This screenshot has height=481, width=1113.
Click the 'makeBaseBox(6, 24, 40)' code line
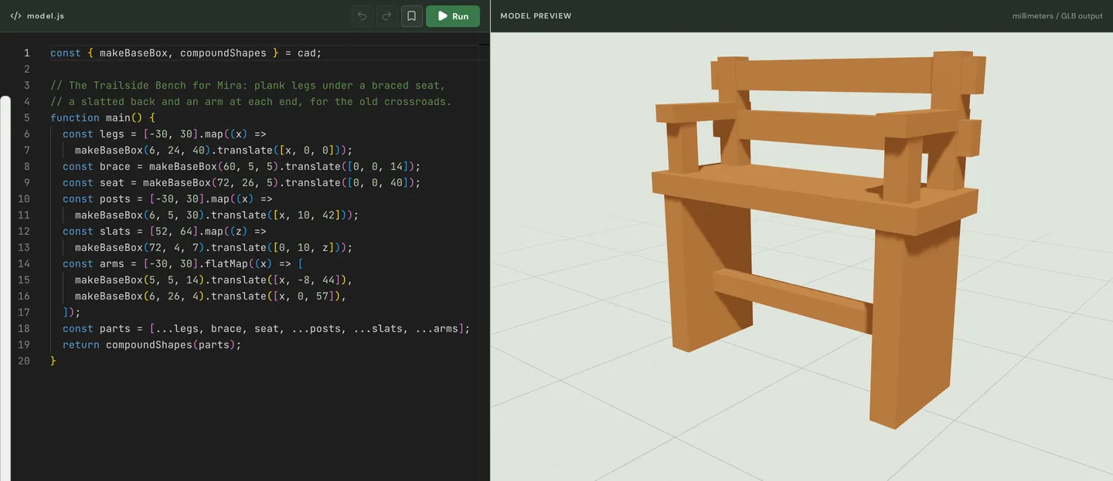point(214,151)
